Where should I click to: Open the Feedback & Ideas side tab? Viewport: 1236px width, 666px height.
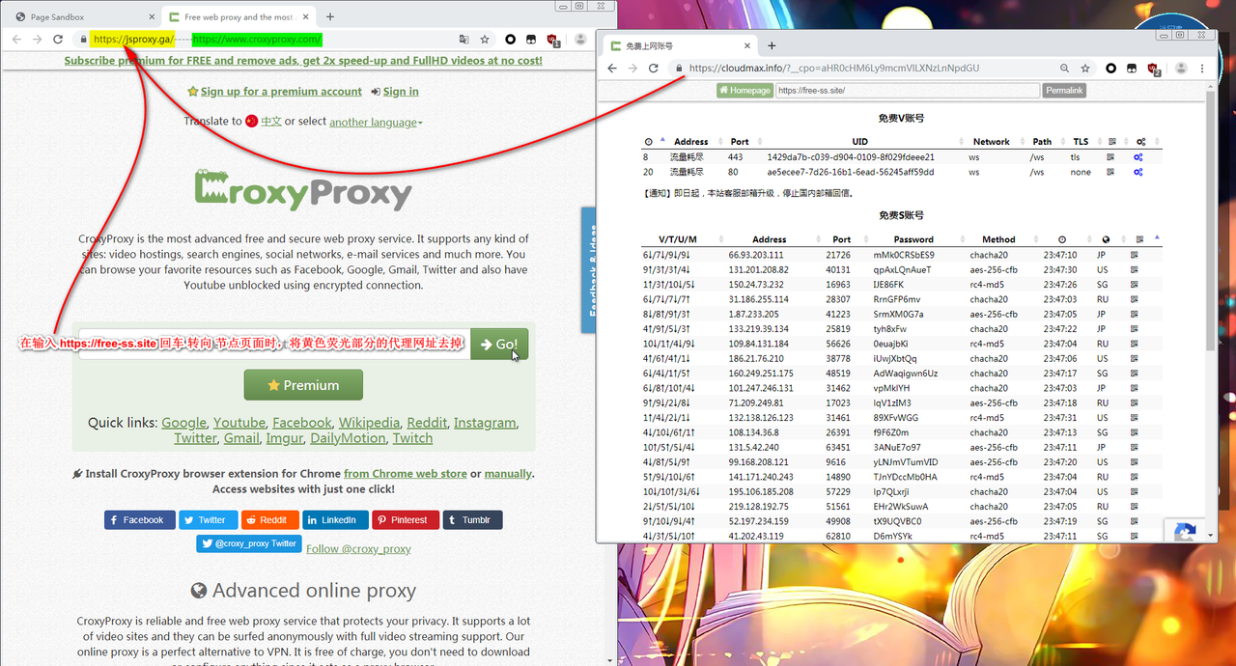click(x=588, y=270)
